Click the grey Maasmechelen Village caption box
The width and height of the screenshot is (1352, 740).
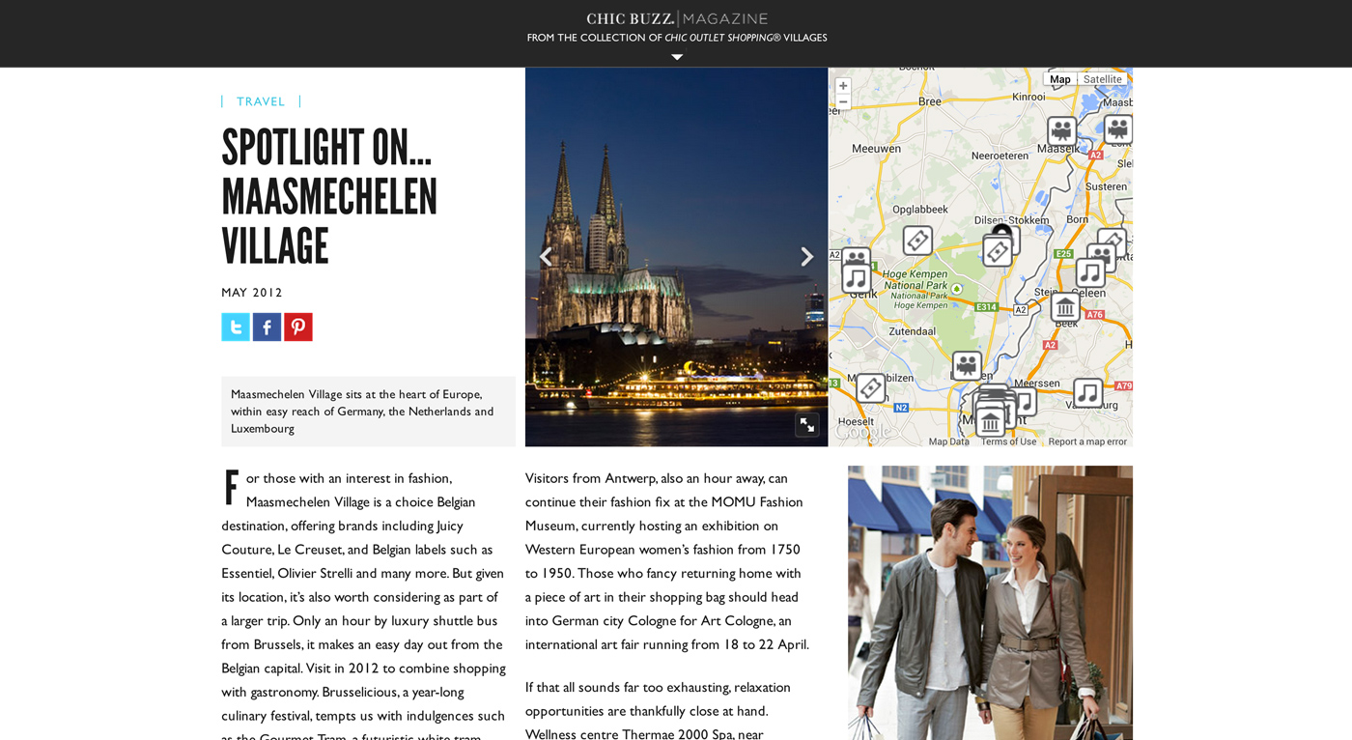368,412
